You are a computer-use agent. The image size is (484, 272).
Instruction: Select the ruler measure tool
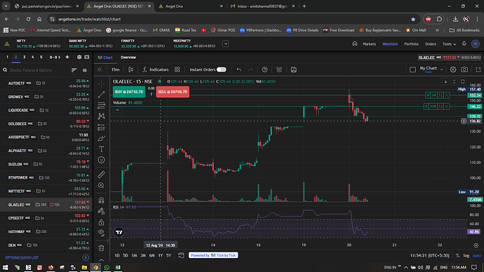click(x=101, y=175)
